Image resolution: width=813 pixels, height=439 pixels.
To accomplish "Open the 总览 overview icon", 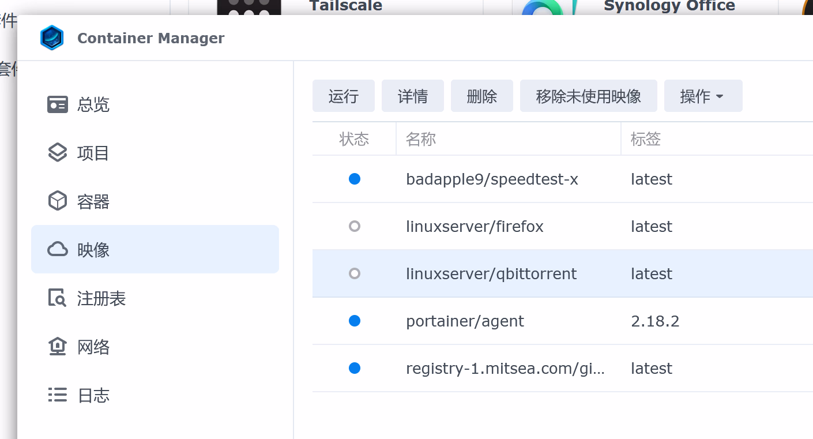I will (57, 105).
